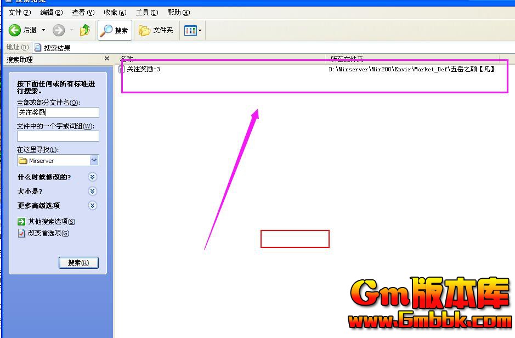The height and width of the screenshot is (338, 515).
Task: Click the file name input field
Action: pos(58,112)
